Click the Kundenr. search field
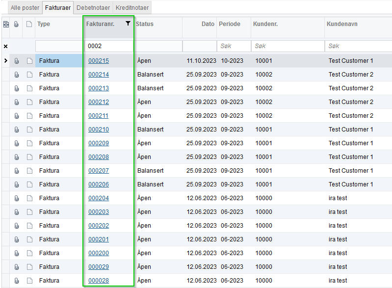The width and height of the screenshot is (392, 288). (288, 46)
